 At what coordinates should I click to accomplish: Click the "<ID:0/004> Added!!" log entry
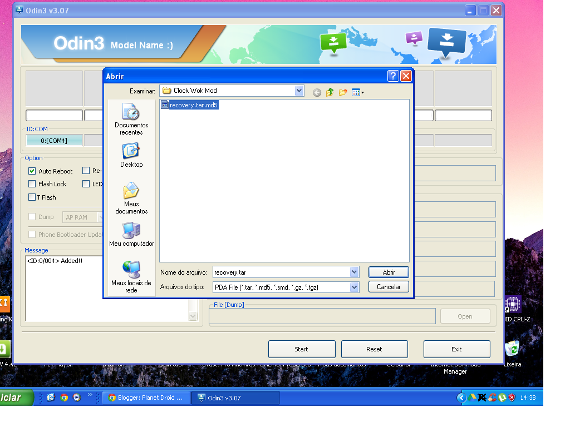(x=55, y=261)
